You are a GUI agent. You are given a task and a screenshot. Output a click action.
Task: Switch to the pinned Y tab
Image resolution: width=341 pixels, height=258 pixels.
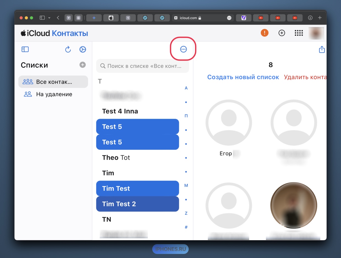pos(68,18)
